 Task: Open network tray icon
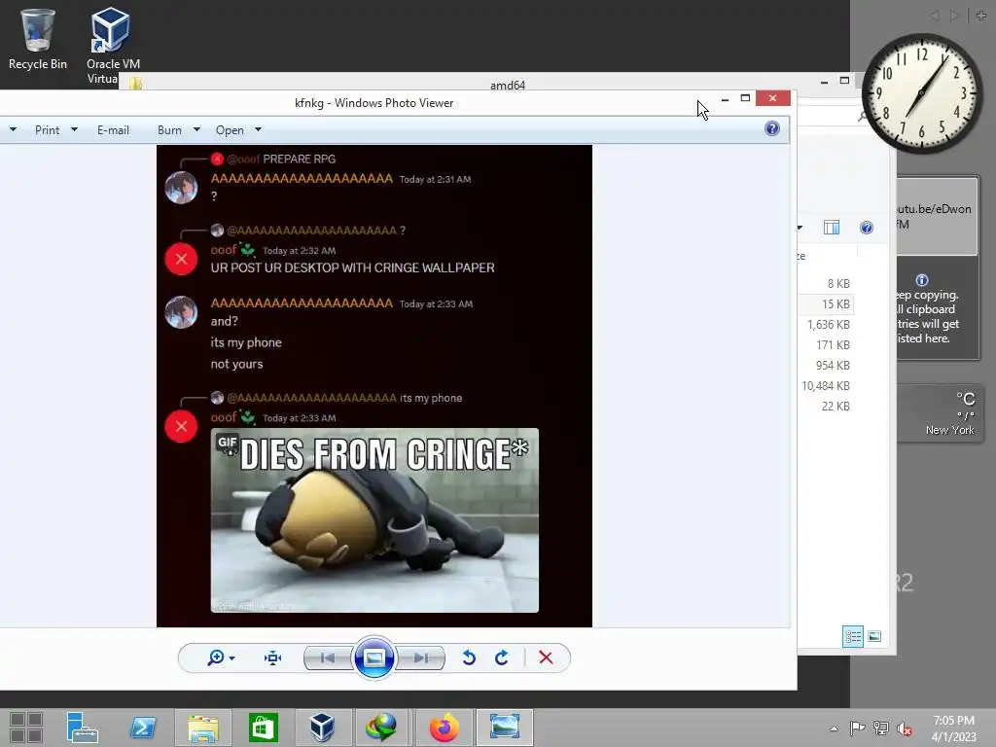881,729
